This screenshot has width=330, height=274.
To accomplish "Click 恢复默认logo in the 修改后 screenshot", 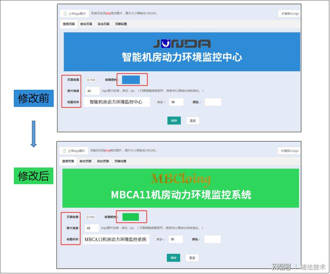I will (x=289, y=150).
